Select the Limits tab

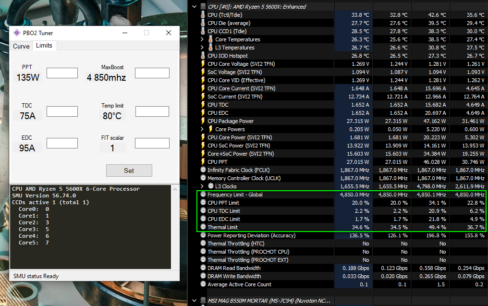(x=44, y=46)
